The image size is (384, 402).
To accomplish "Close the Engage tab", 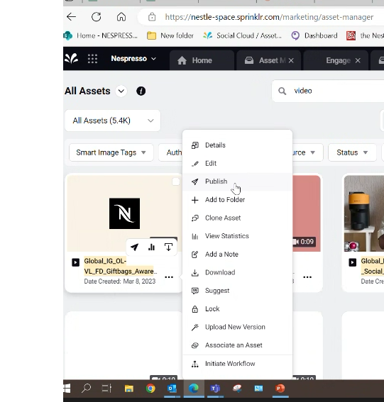I will click(358, 60).
